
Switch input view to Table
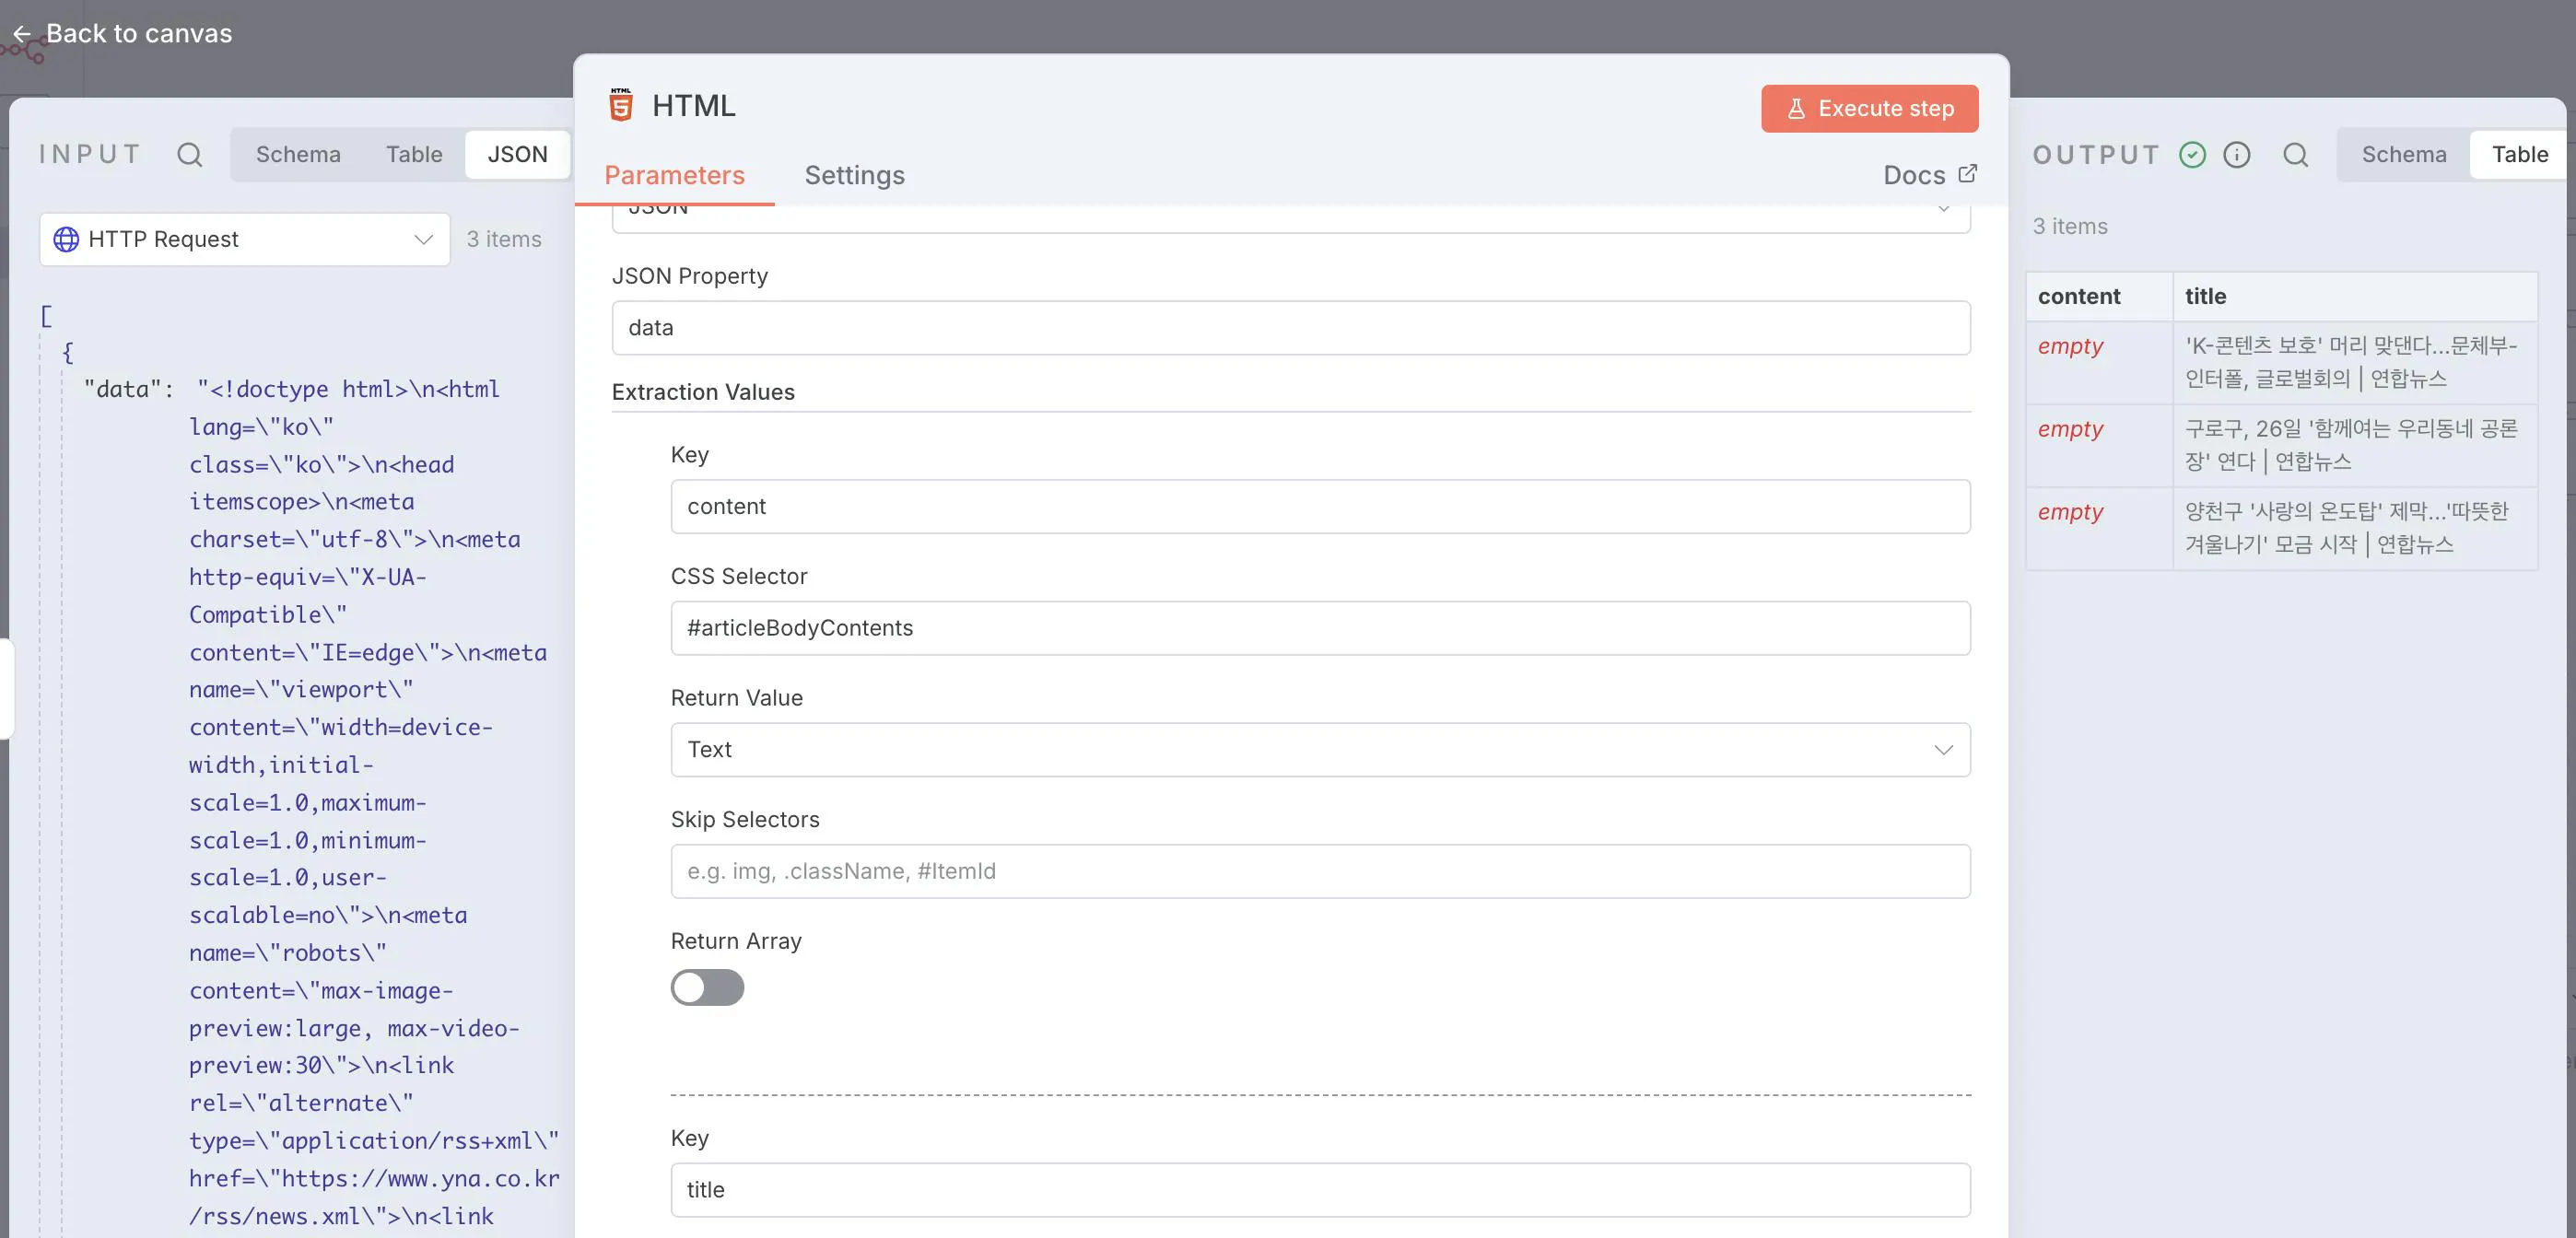pyautogui.click(x=413, y=154)
